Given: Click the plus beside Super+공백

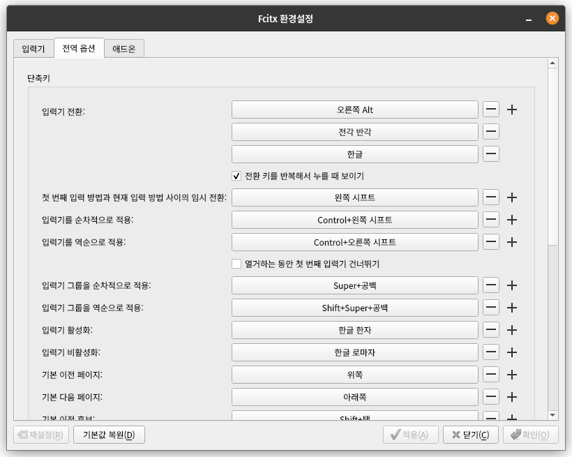Looking at the screenshot, I should [x=512, y=285].
